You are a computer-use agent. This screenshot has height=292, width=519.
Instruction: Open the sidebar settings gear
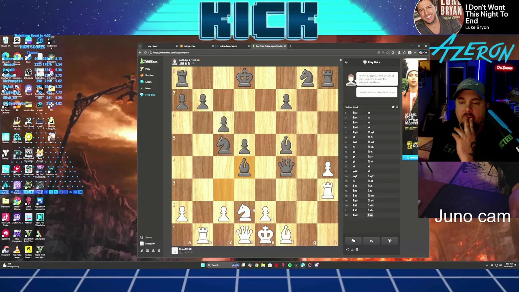pos(159,251)
